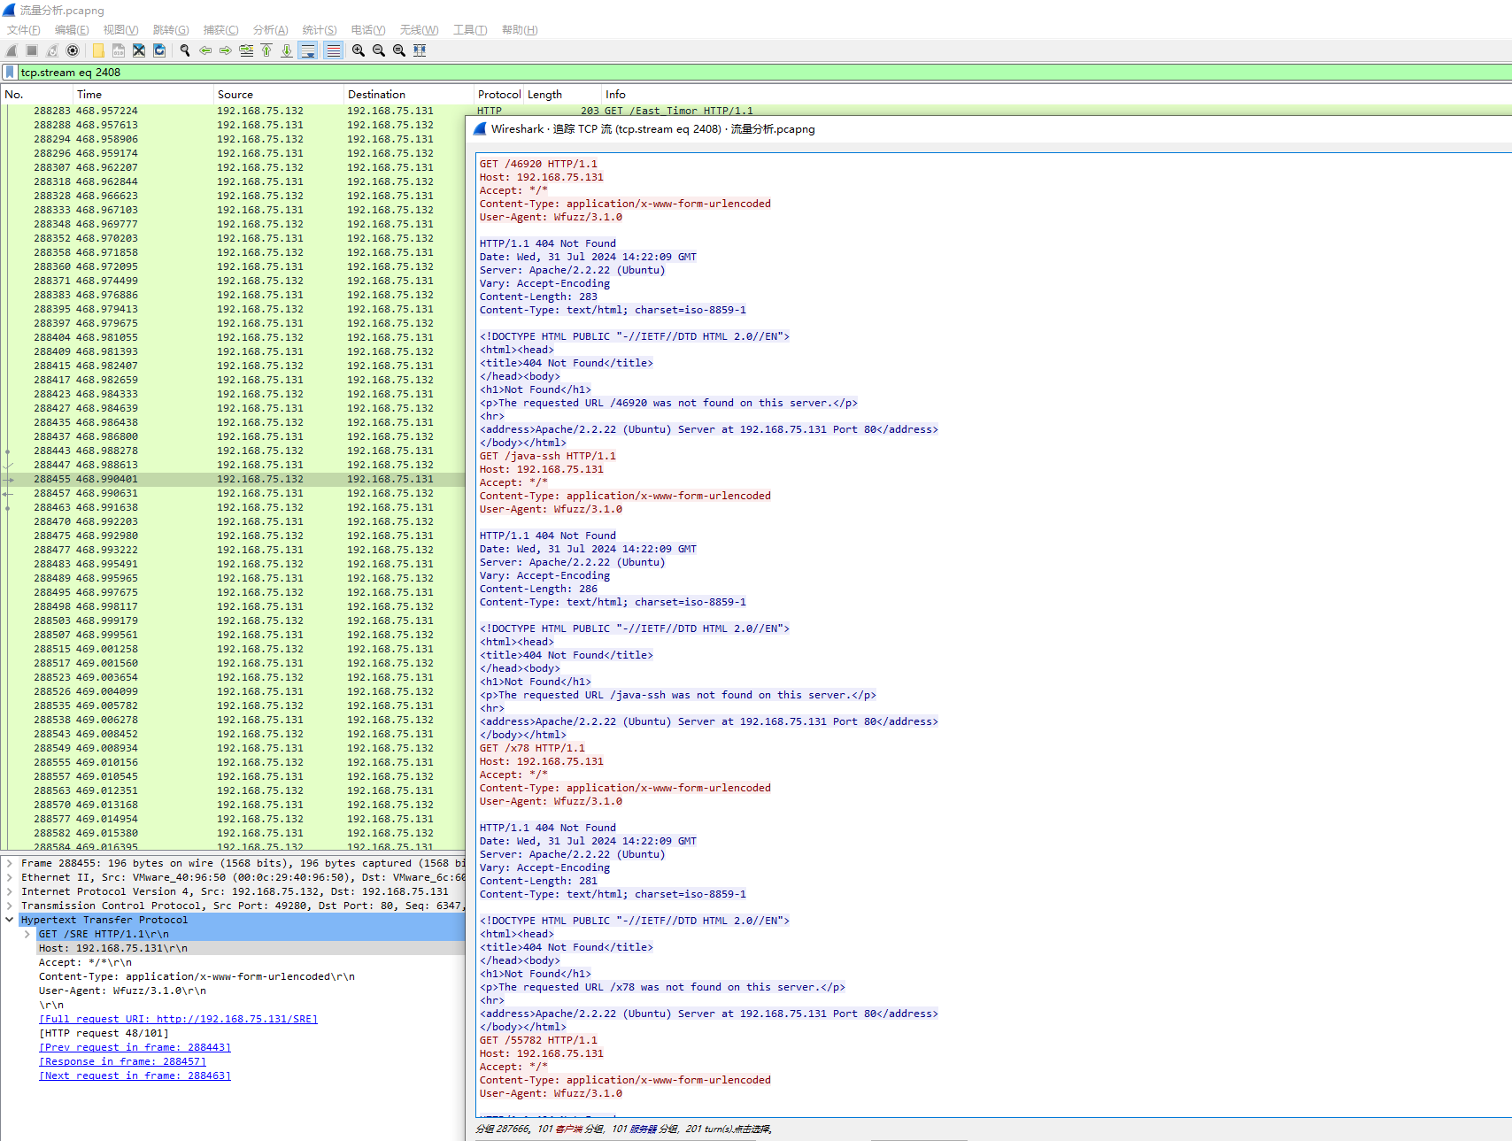This screenshot has width=1512, height=1141.
Task: Expand the Frame 288455 details node
Action: pos(10,863)
